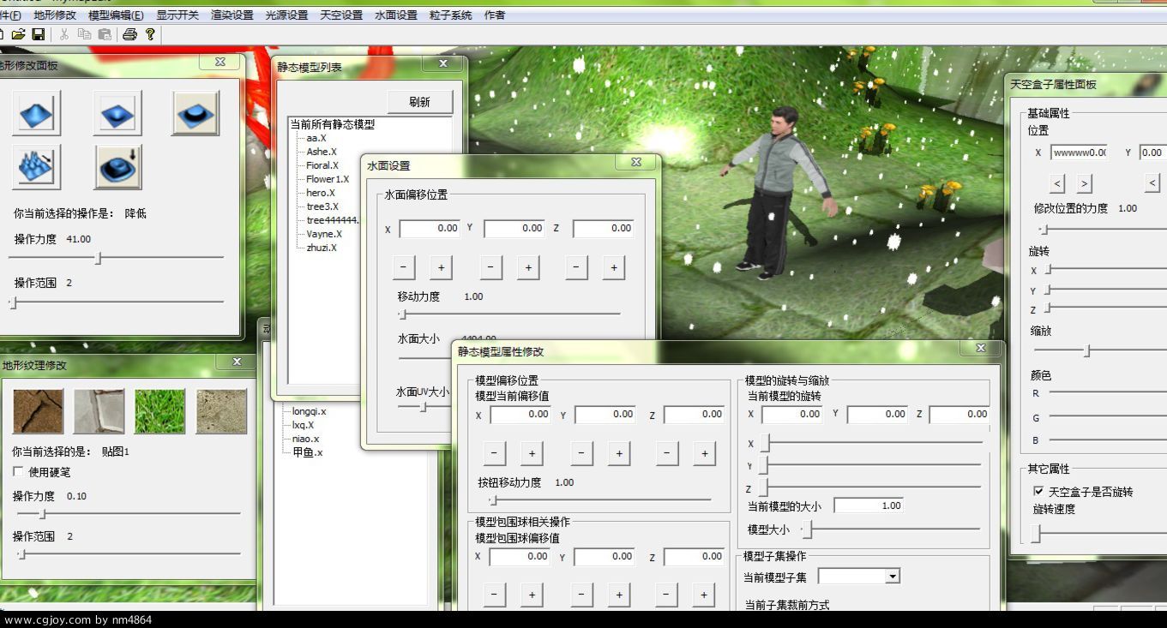Click the skybox X position left arrow button
Screen dimensions: 1167x628
point(1057,182)
